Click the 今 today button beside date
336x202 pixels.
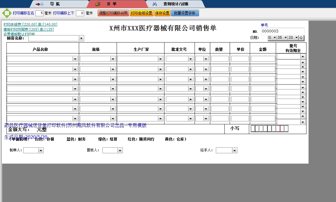click(x=301, y=38)
